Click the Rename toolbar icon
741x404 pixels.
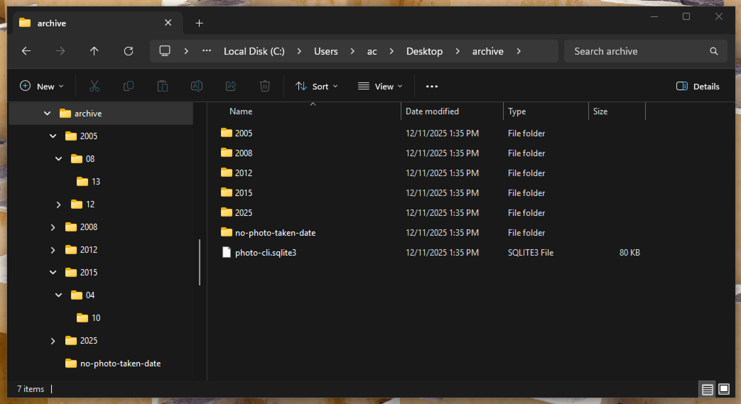click(x=197, y=86)
